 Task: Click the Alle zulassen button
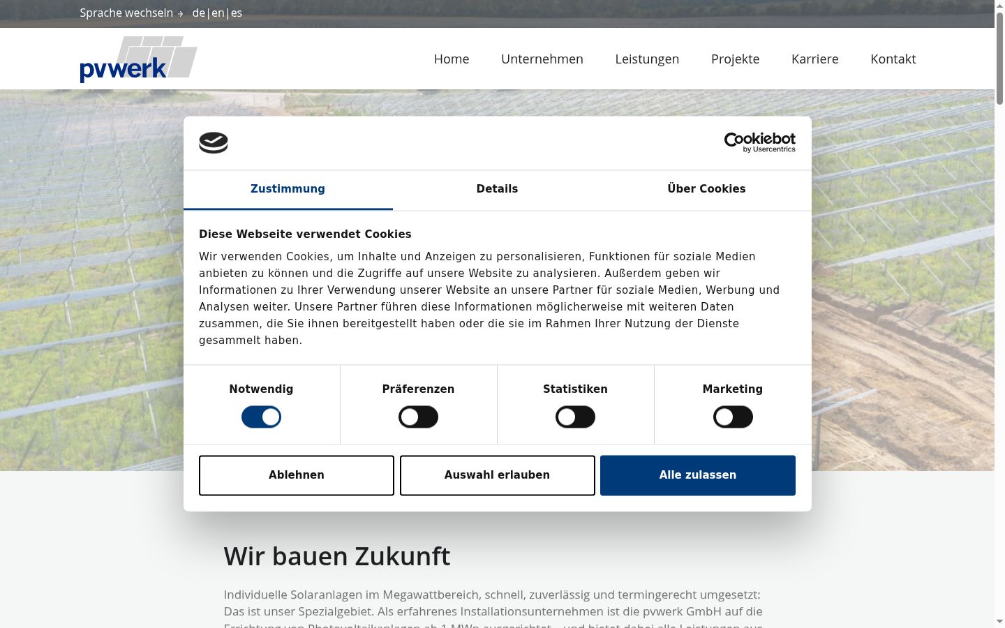[x=698, y=475]
